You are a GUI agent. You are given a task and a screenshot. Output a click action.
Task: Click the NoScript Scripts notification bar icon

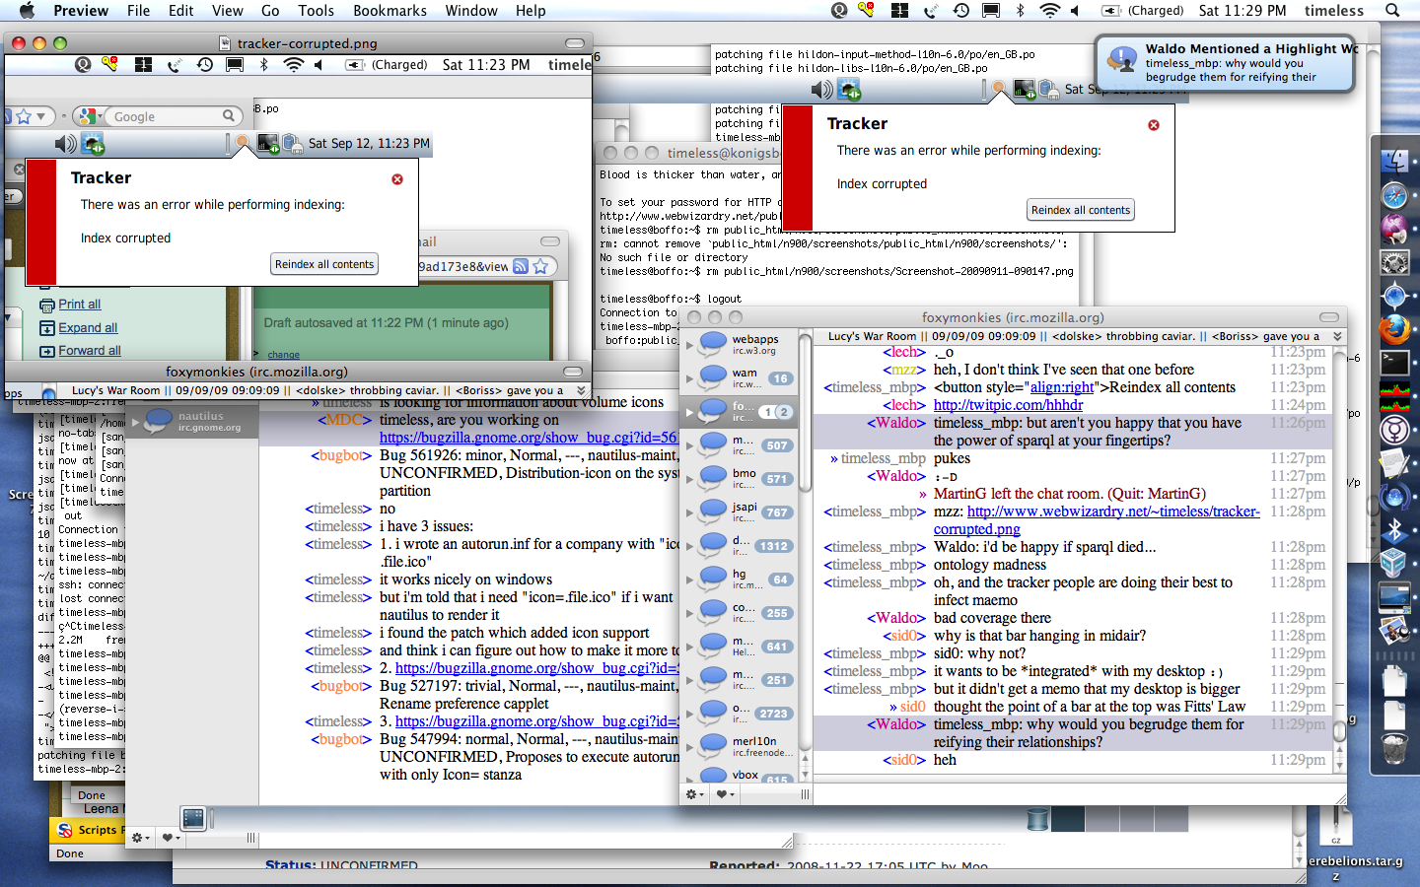[64, 830]
